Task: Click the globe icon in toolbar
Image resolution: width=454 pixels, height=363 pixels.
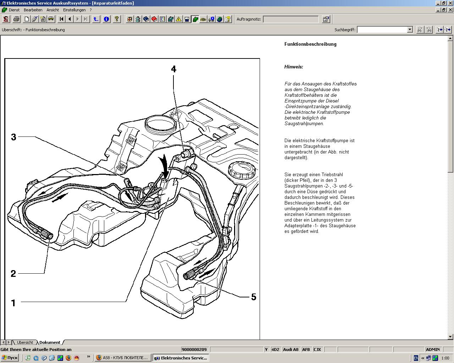Action: coord(220,19)
